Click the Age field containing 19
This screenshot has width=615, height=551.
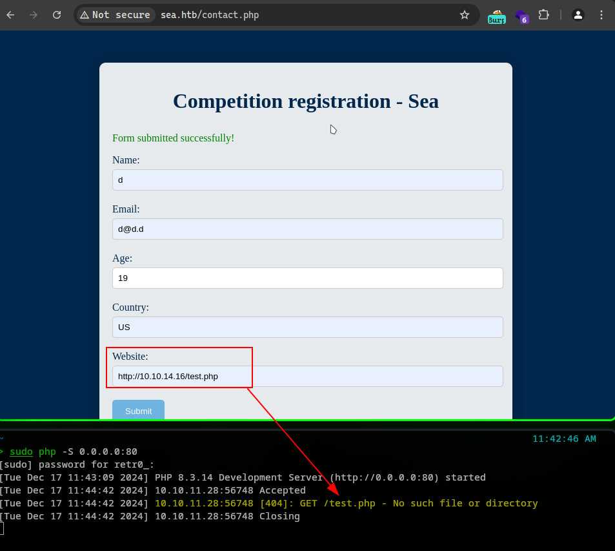(x=307, y=278)
